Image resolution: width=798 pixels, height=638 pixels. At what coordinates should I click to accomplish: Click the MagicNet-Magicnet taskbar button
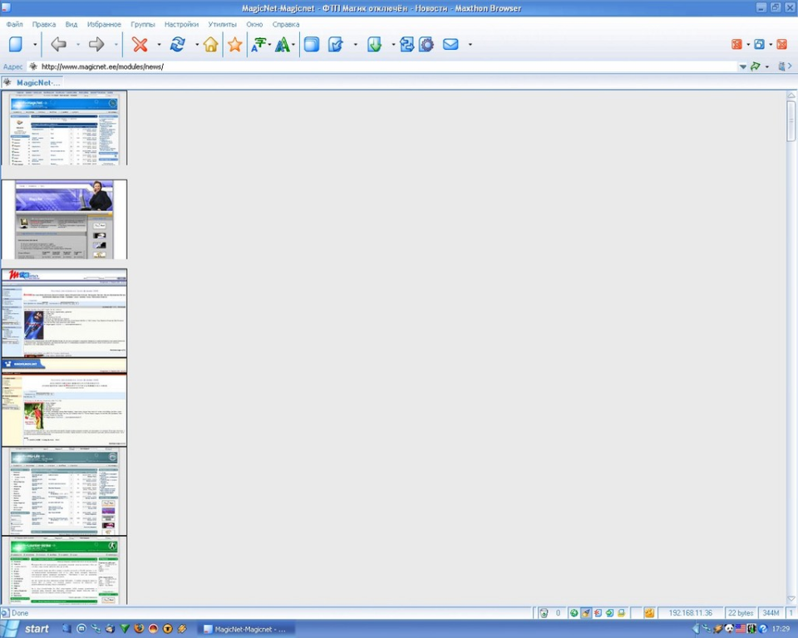(x=245, y=629)
